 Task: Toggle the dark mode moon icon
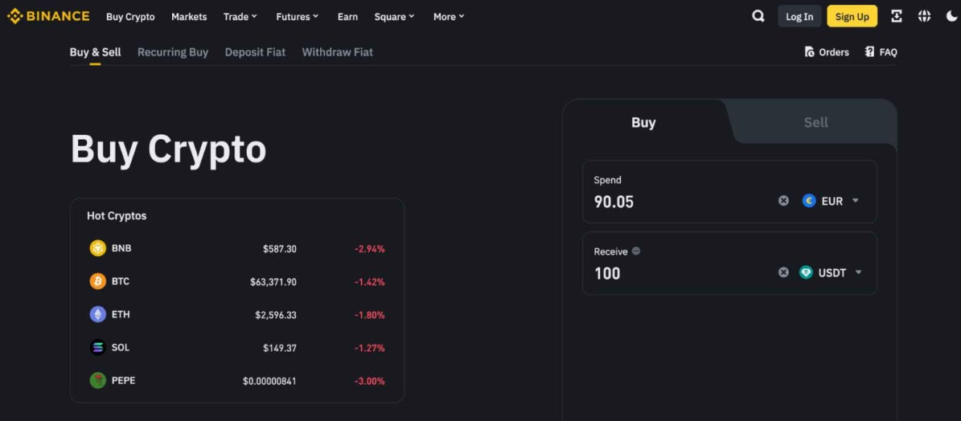(x=951, y=16)
